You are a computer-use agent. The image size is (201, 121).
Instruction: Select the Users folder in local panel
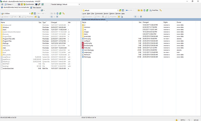point(4,30)
